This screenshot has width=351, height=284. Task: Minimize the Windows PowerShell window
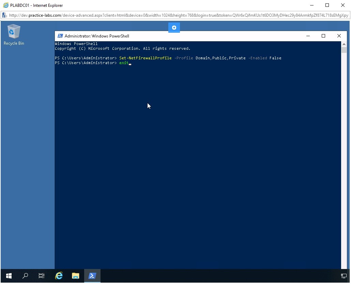coord(308,36)
